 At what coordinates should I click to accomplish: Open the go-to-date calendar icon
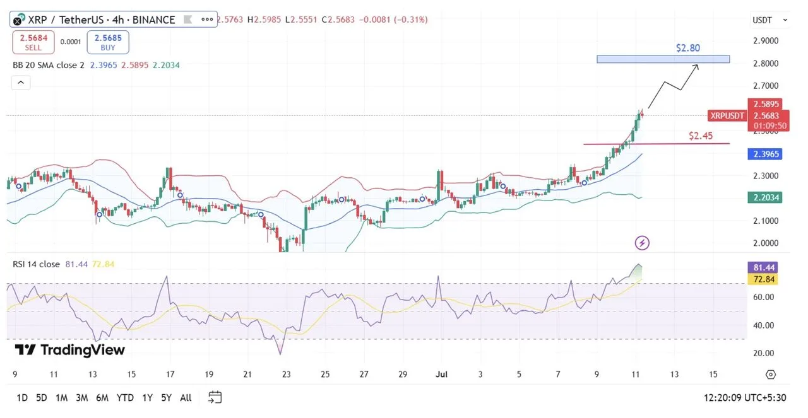[215, 397]
